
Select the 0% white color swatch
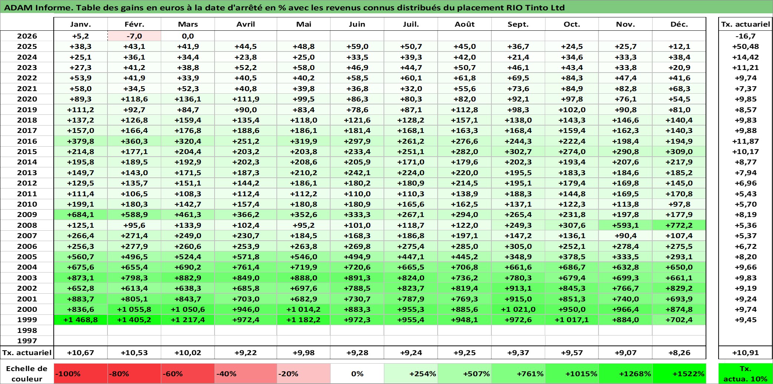357,374
